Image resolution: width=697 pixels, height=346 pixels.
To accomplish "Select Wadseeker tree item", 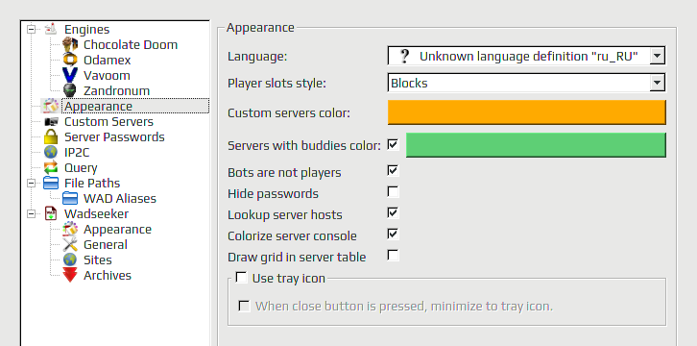I will coord(96,214).
